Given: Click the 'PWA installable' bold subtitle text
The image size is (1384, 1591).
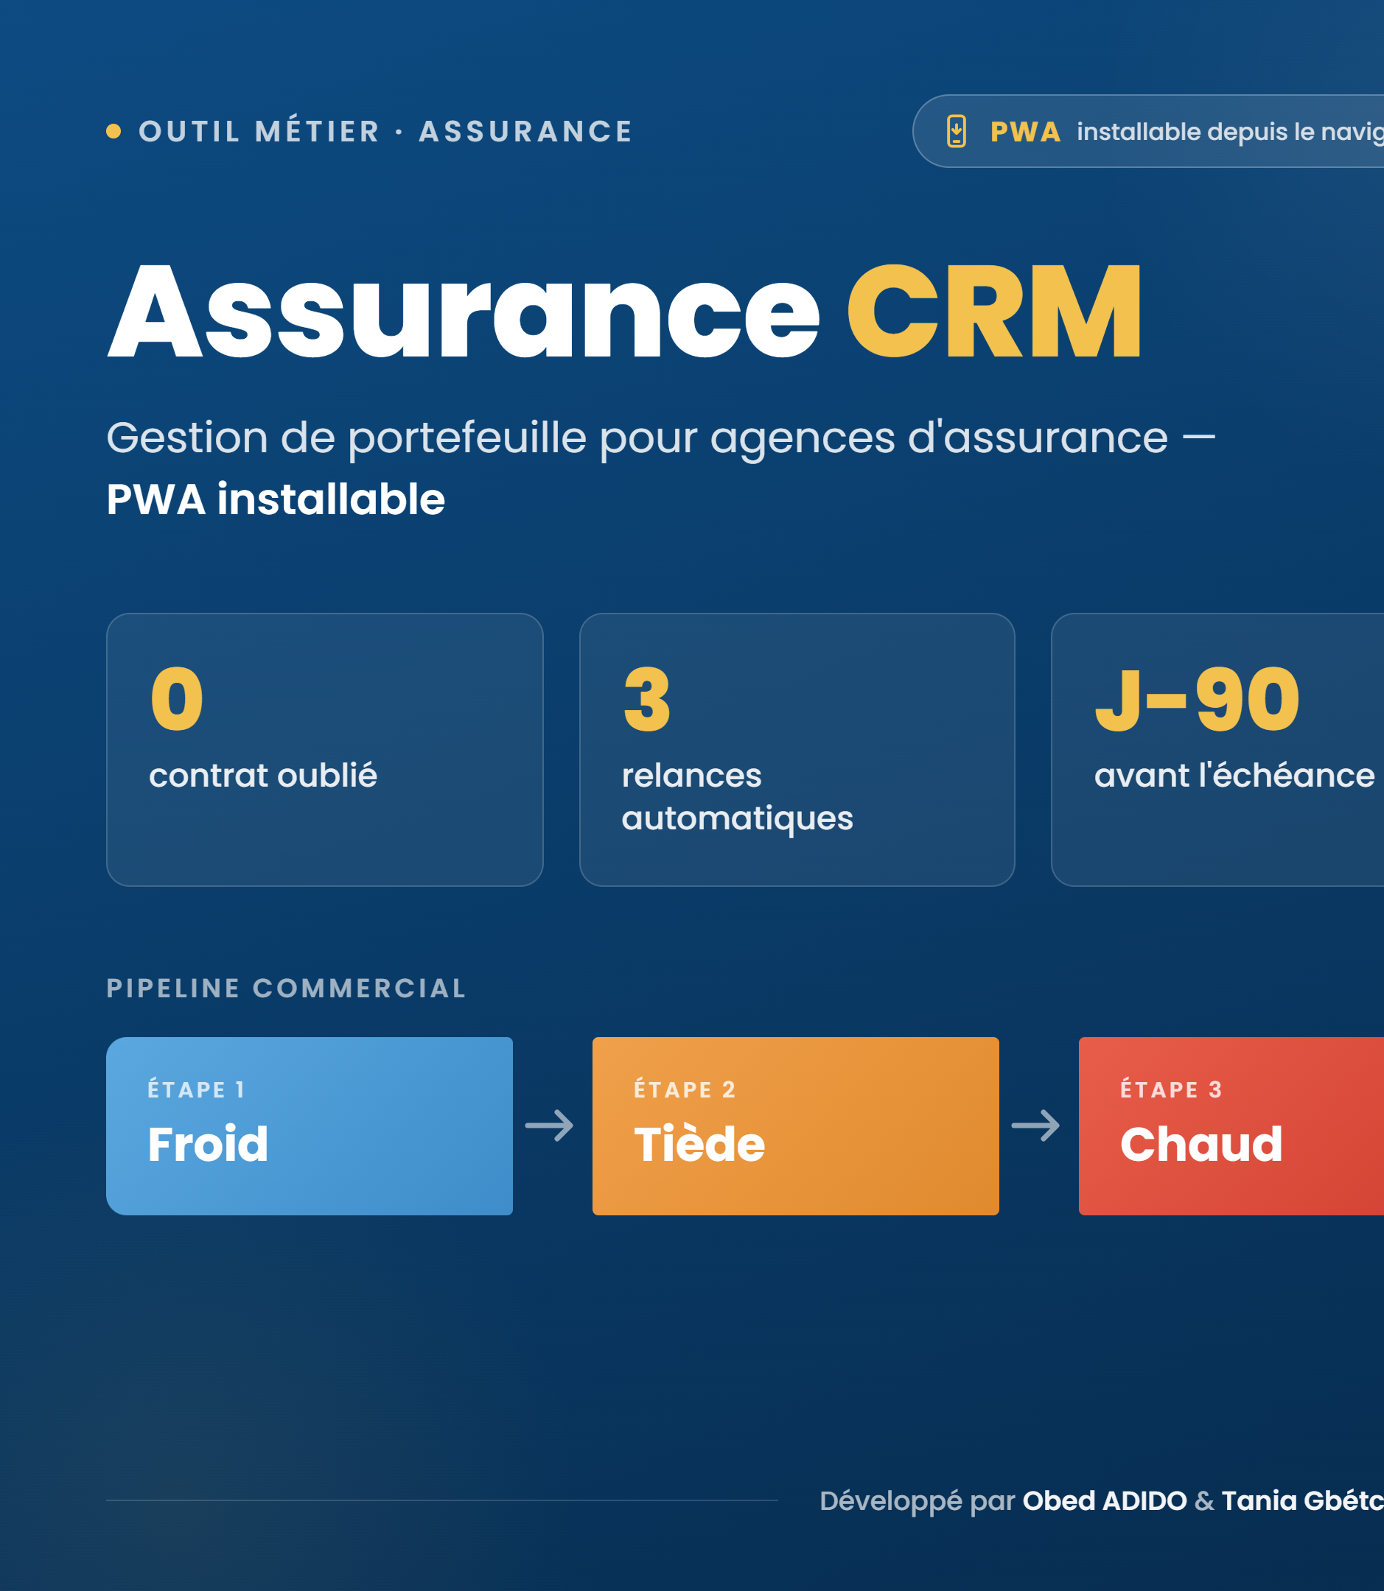Looking at the screenshot, I should [276, 499].
